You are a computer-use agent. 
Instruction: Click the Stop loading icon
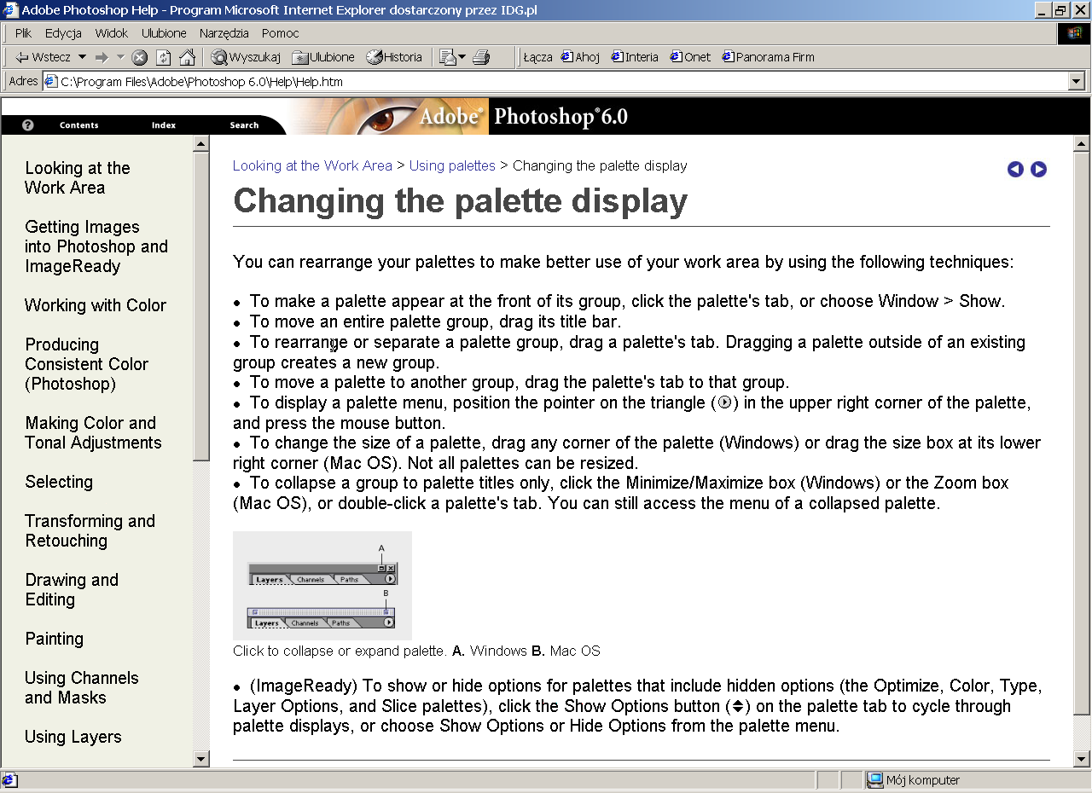point(139,57)
